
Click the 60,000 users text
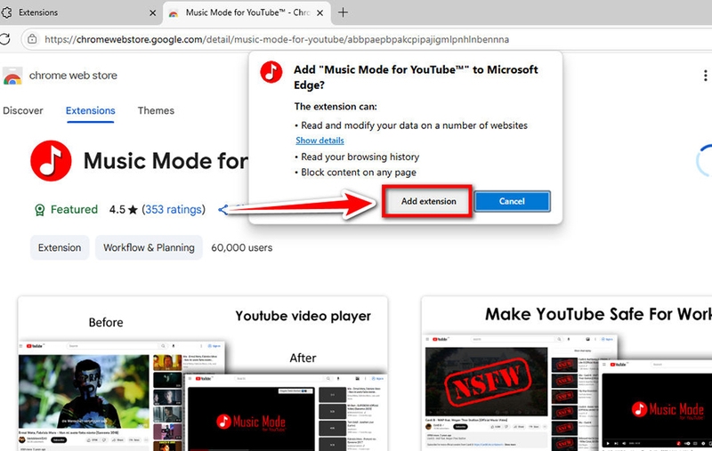click(241, 247)
